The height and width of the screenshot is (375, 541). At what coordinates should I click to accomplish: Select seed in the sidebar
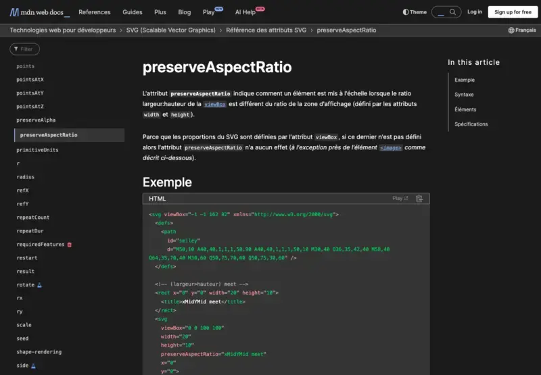[x=22, y=339]
